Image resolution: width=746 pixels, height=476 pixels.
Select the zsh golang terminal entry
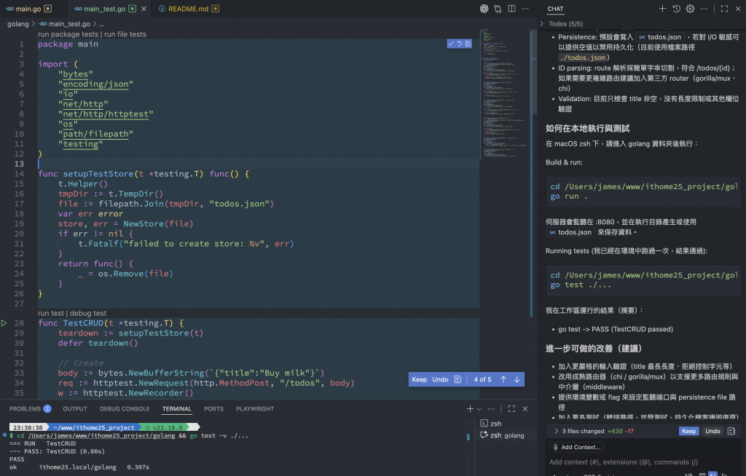[x=503, y=435]
